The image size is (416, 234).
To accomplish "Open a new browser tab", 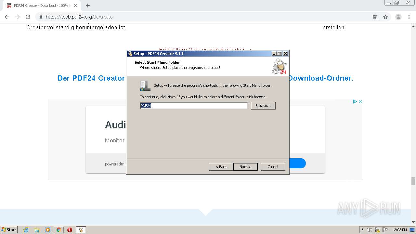I will (88, 6).
